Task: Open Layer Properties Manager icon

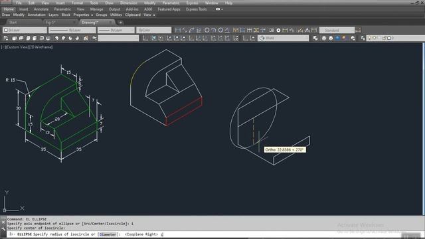Action: coord(363,39)
